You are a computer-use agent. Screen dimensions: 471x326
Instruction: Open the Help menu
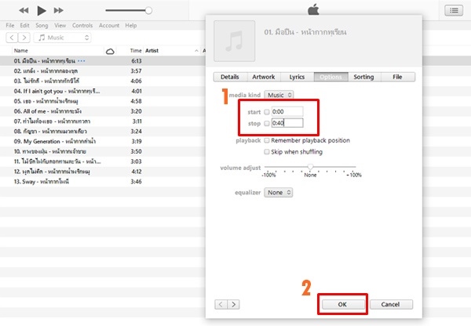coord(130,26)
